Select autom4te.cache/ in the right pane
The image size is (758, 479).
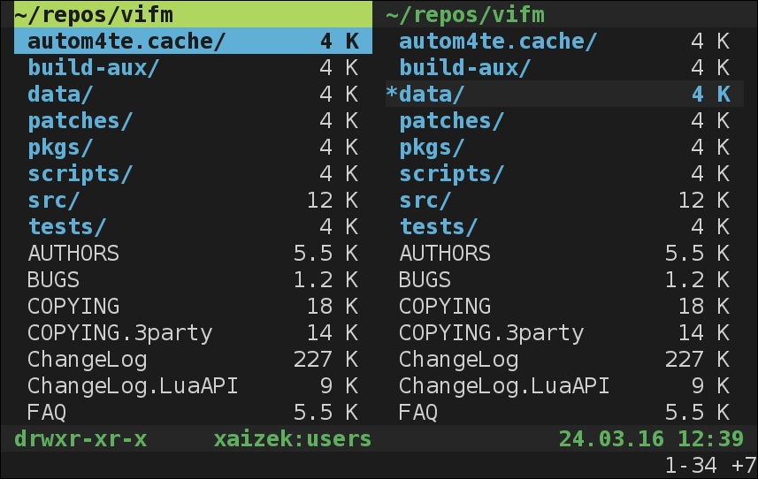coord(564,41)
